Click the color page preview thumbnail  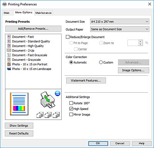click(x=19, y=104)
